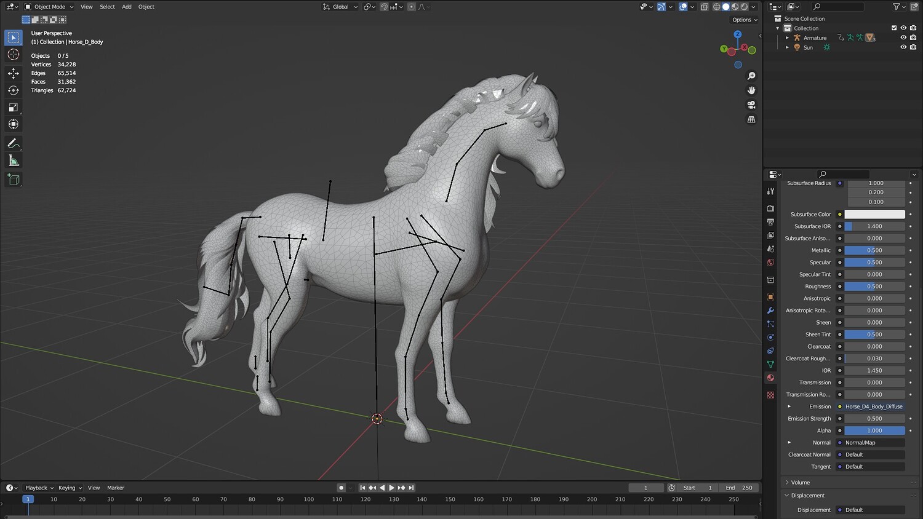Click the Play animation button
The width and height of the screenshot is (923, 519).
tap(391, 488)
